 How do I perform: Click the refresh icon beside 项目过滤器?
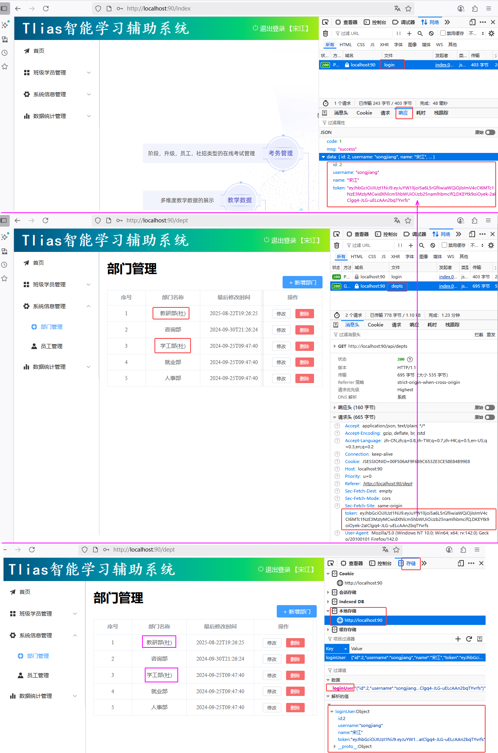[469, 639]
